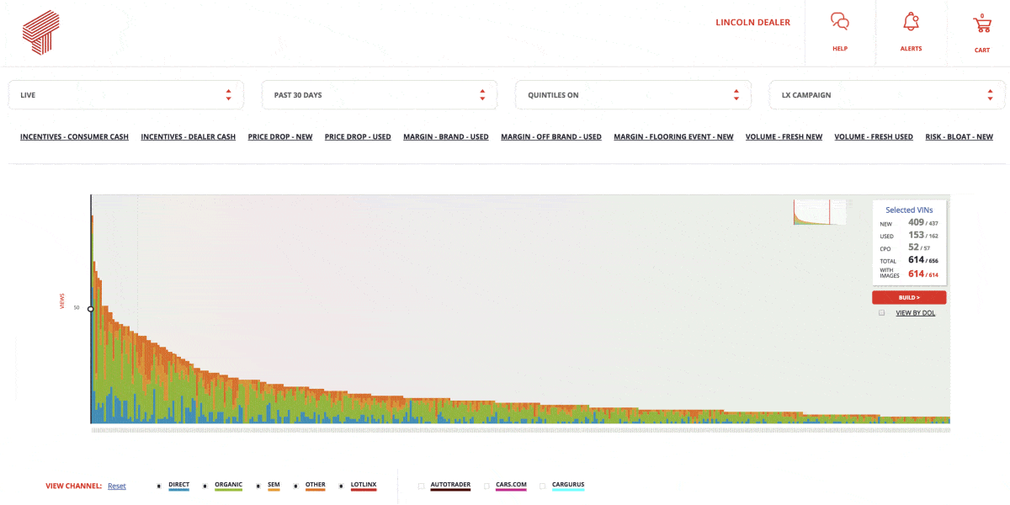Viewport: 1010px width, 505px height.
Task: Open the LIVE dropdown
Action: [x=126, y=95]
